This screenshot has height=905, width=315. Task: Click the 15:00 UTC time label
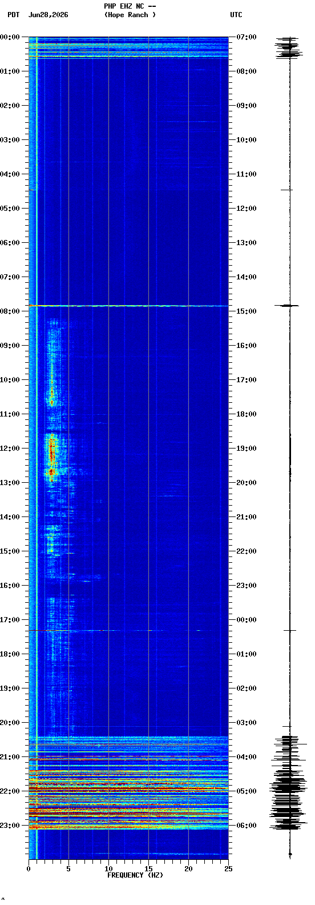[x=246, y=311]
